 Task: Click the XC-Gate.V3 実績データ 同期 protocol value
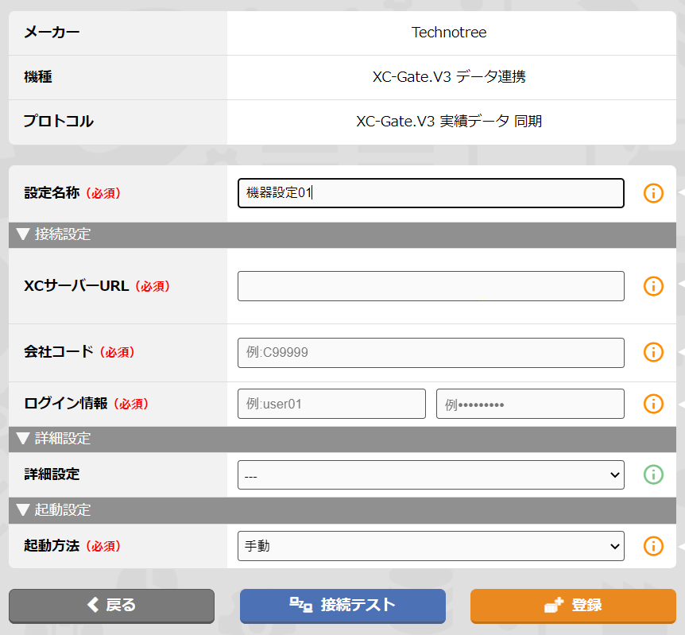[449, 121]
